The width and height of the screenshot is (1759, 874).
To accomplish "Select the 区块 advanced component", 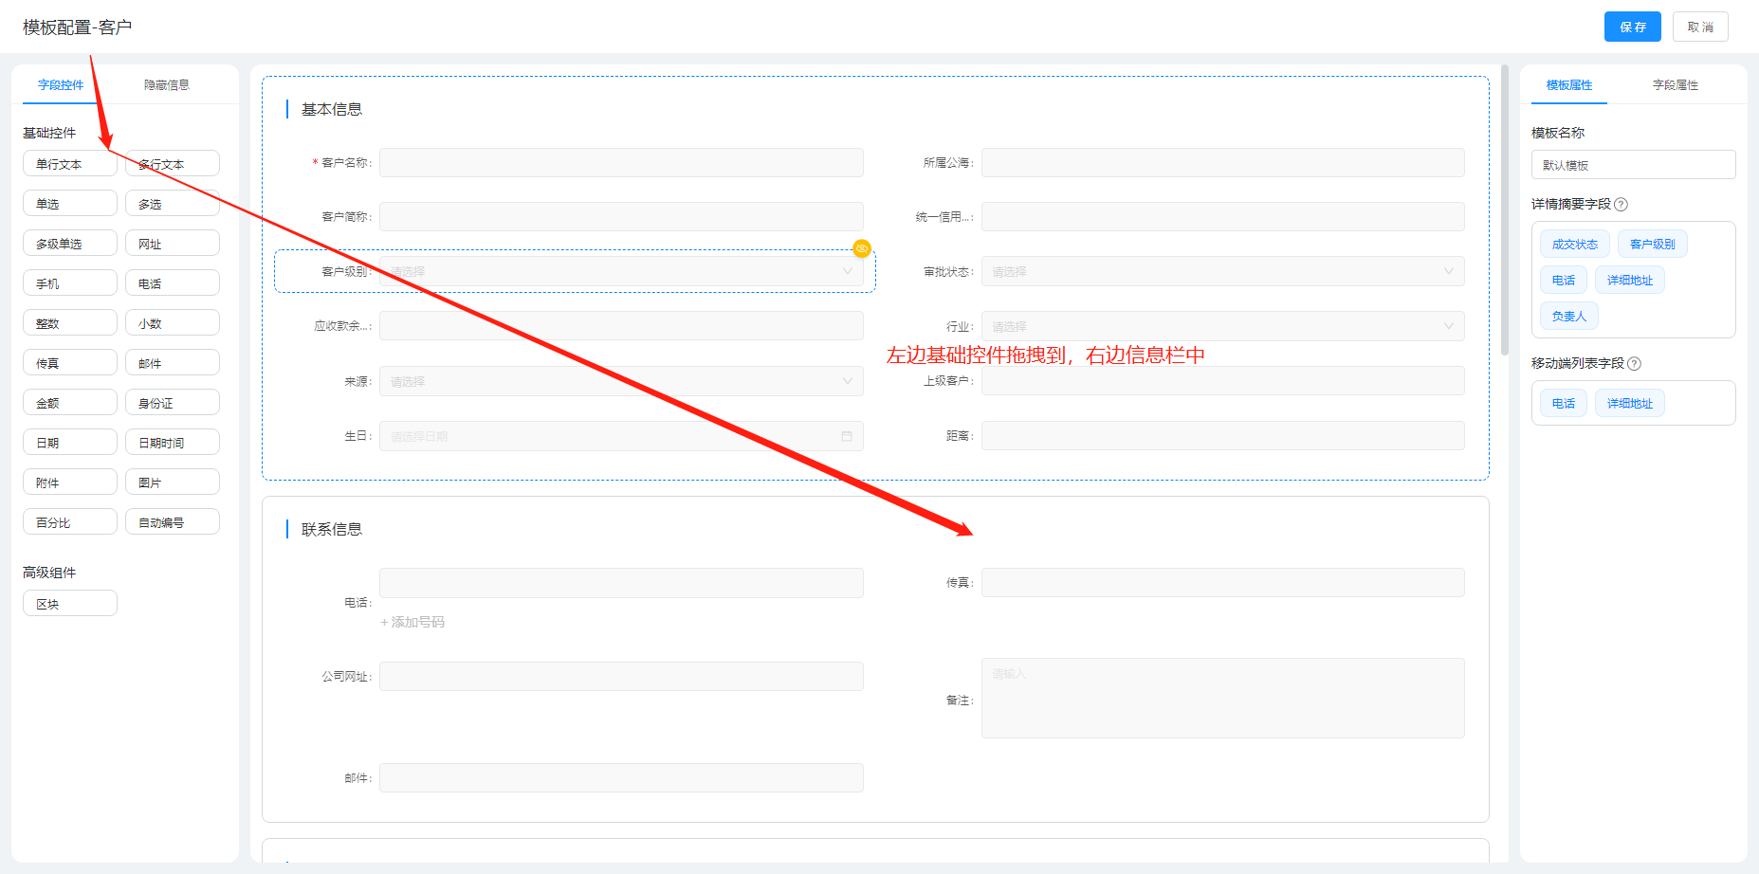I will point(70,603).
